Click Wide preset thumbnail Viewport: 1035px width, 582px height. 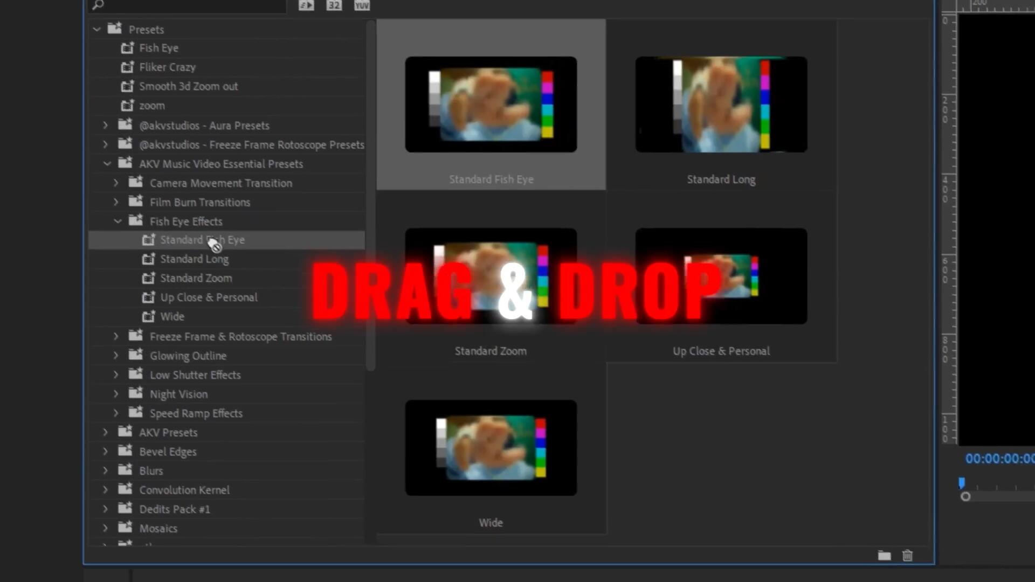click(491, 448)
